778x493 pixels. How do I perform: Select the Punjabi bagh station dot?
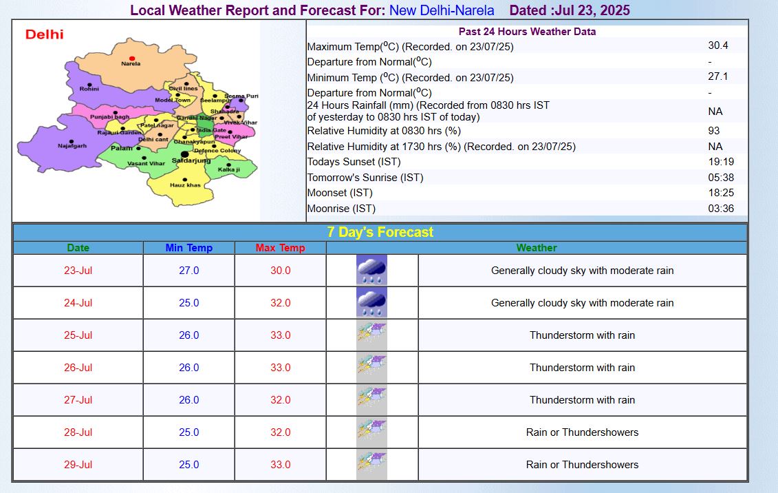[115, 113]
